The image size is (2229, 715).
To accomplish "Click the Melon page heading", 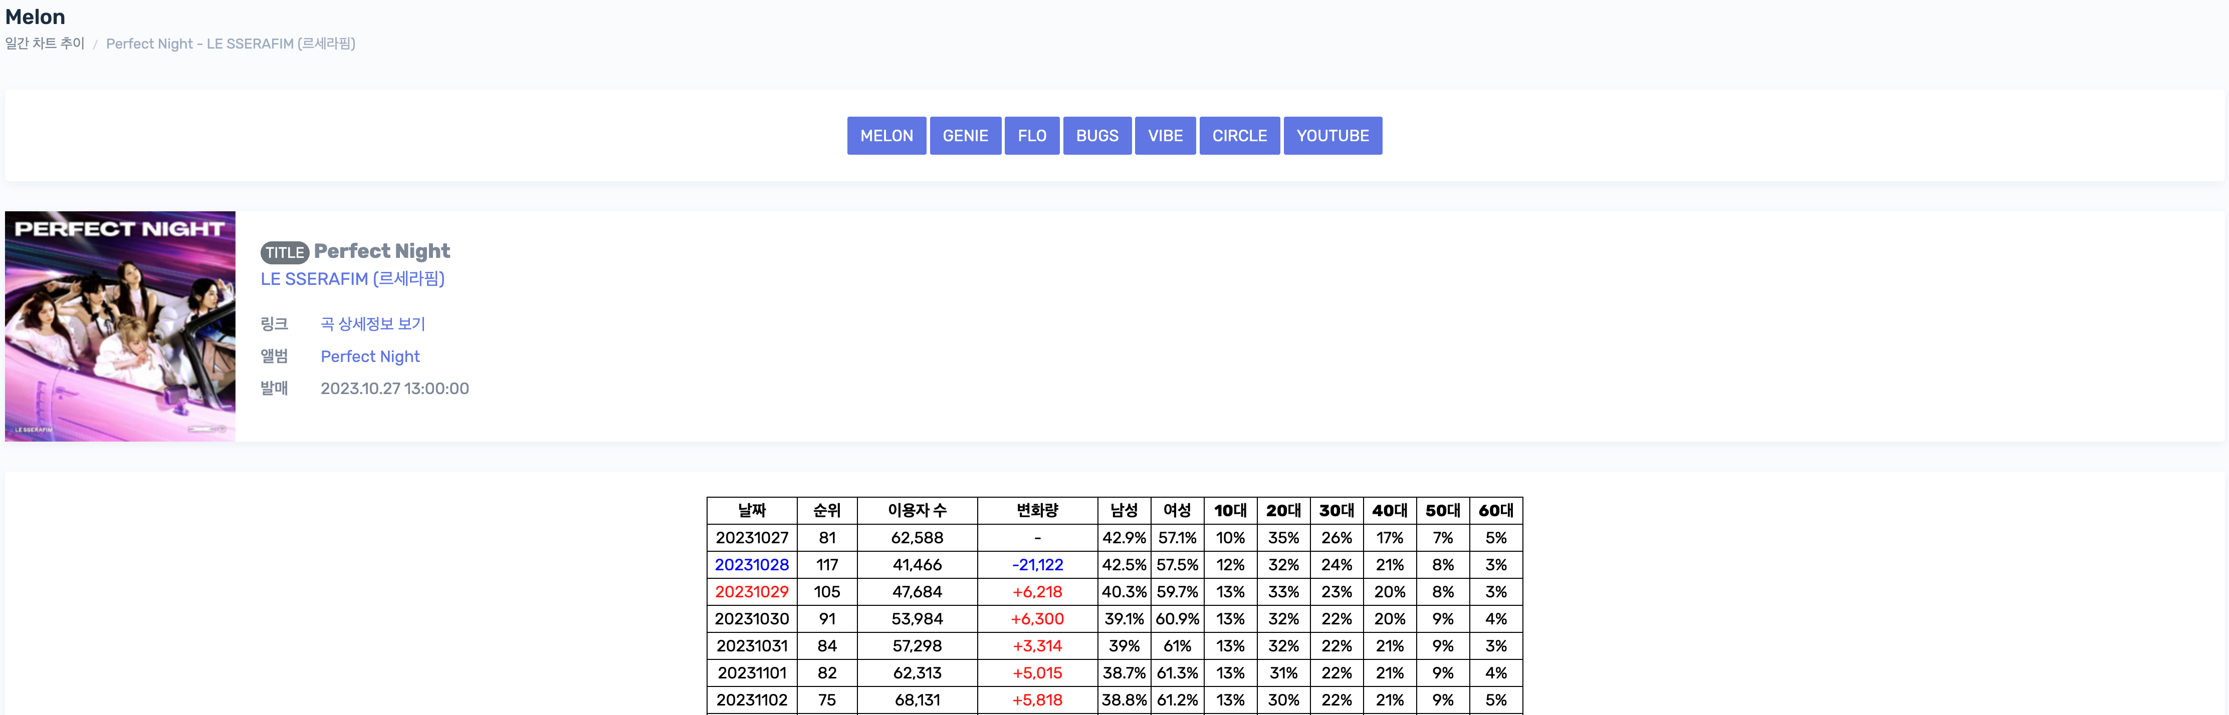I will pos(35,17).
